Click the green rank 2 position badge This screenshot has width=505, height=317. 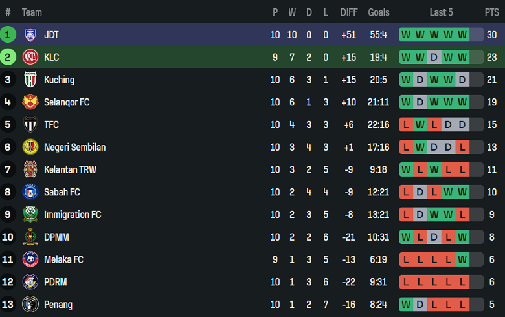point(8,58)
